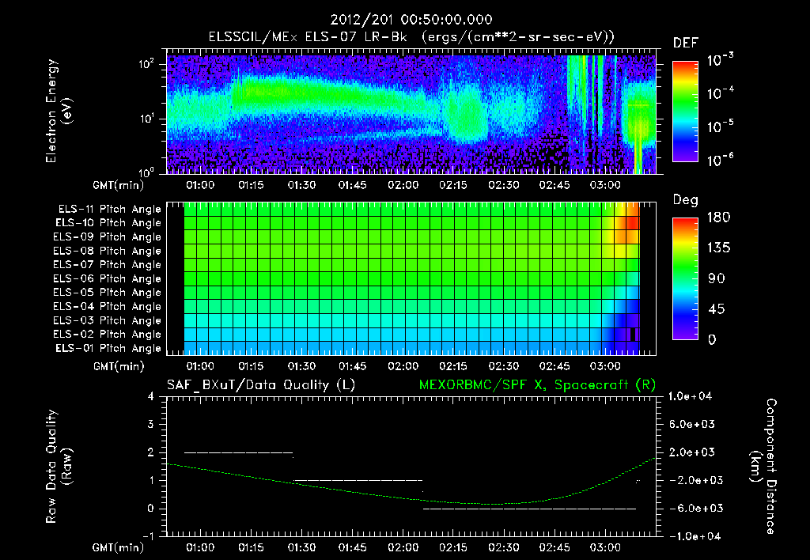Select the ELS-04 Pitch Angle row label
The width and height of the screenshot is (810, 560).
[x=108, y=306]
